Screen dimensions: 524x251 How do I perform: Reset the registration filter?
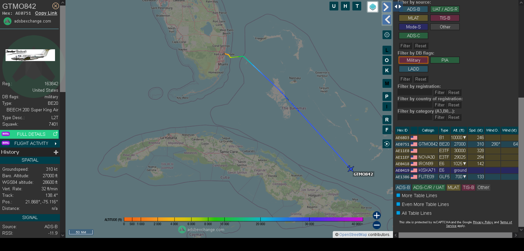pyautogui.click(x=454, y=92)
